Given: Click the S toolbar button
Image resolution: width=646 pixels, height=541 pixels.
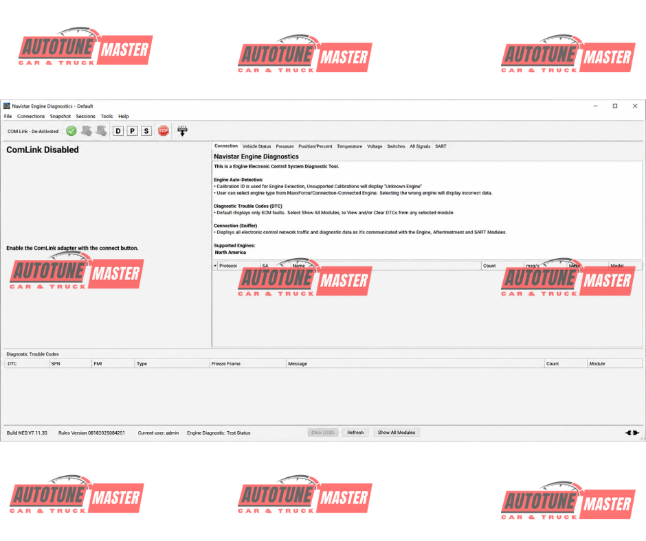Looking at the screenshot, I should (x=146, y=131).
